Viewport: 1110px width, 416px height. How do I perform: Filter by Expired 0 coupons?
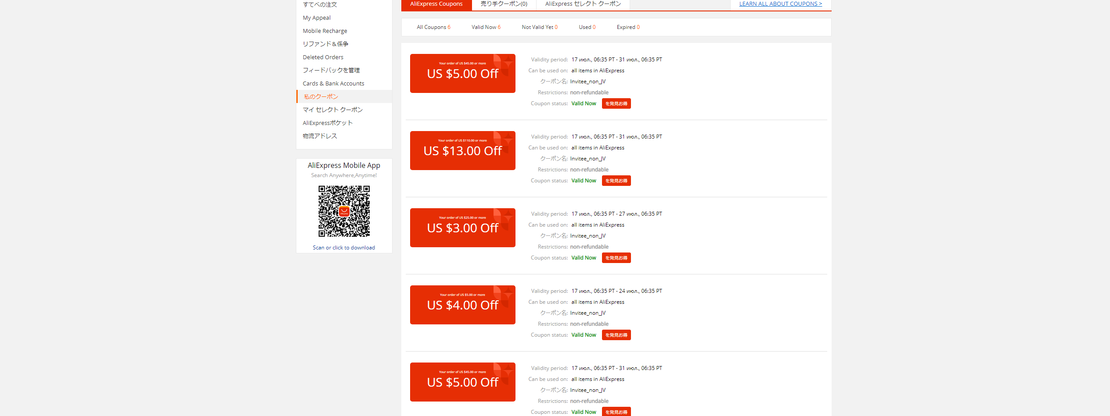(x=628, y=27)
